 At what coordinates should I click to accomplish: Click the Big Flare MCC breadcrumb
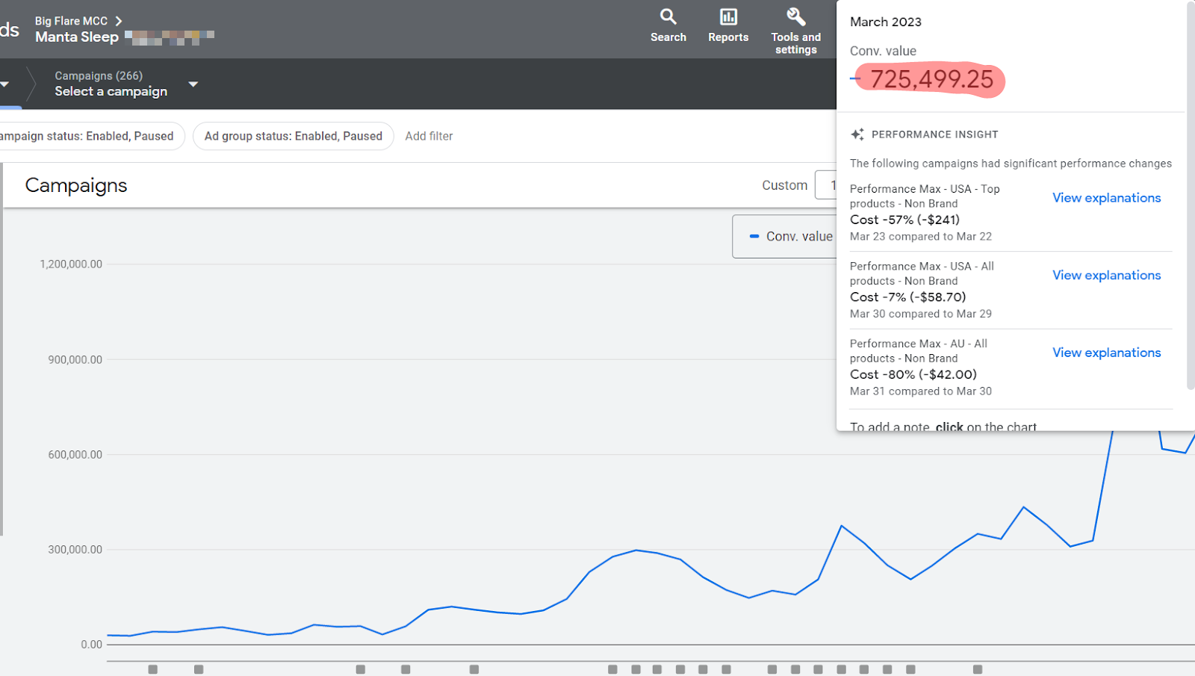[71, 21]
